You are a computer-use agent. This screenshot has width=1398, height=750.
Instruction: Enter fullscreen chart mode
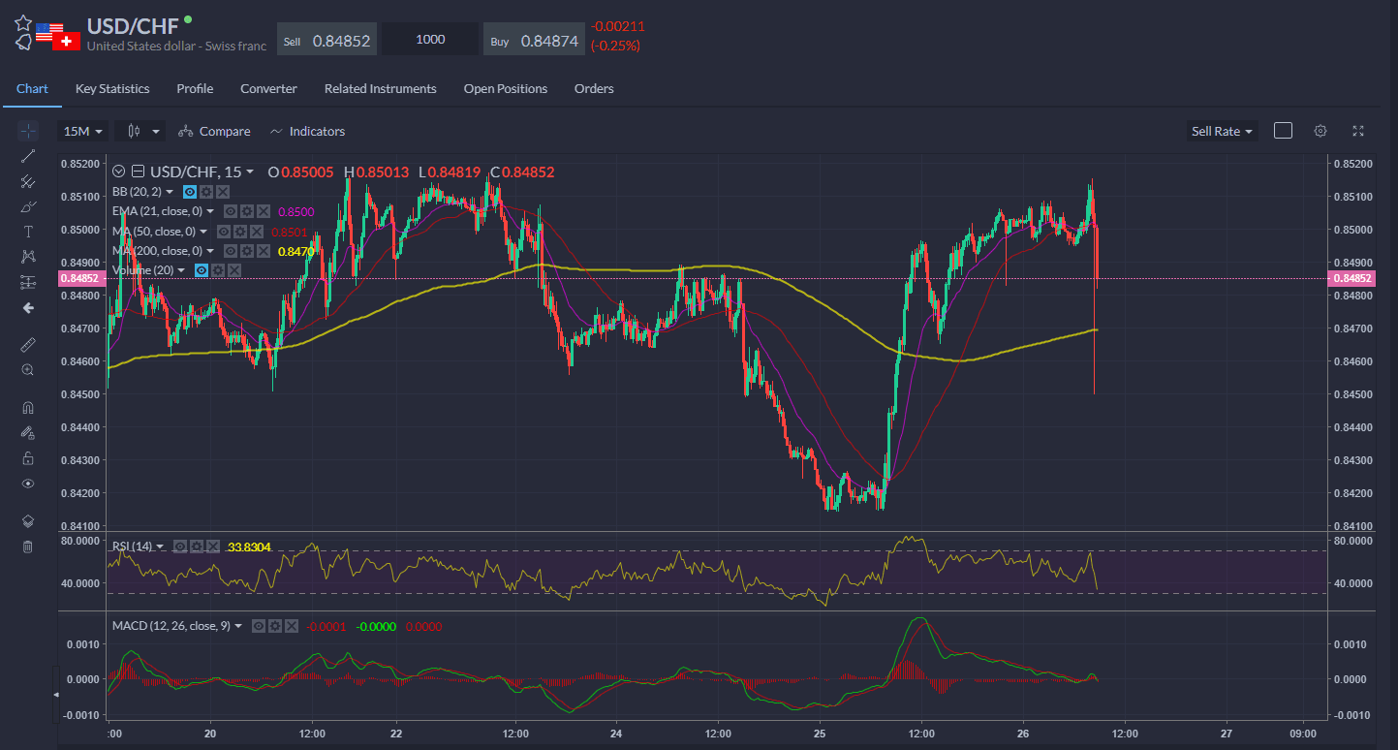click(1358, 131)
